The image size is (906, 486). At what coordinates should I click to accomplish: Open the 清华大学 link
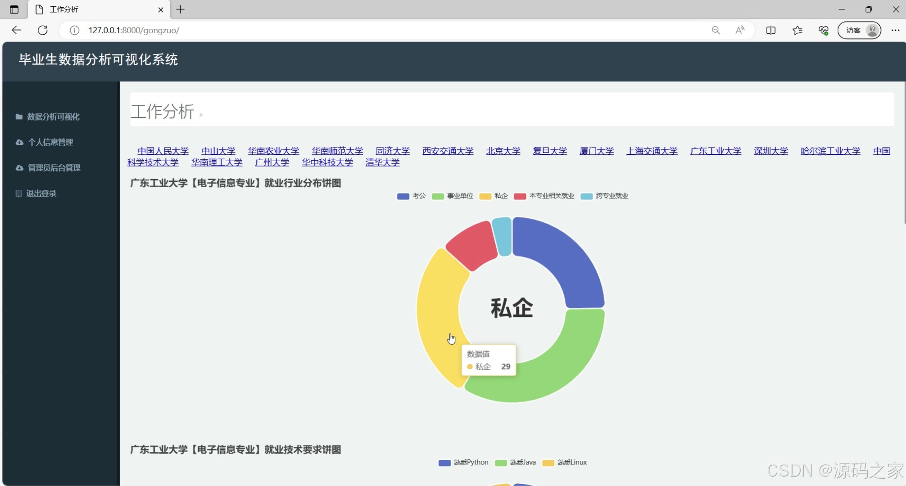click(x=382, y=162)
